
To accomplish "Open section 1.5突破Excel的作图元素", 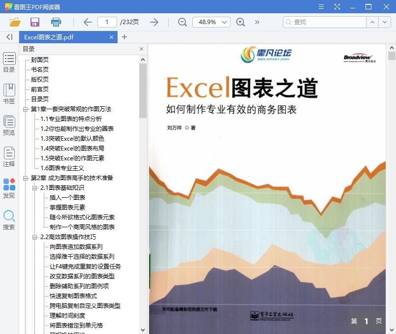I will point(72,158).
